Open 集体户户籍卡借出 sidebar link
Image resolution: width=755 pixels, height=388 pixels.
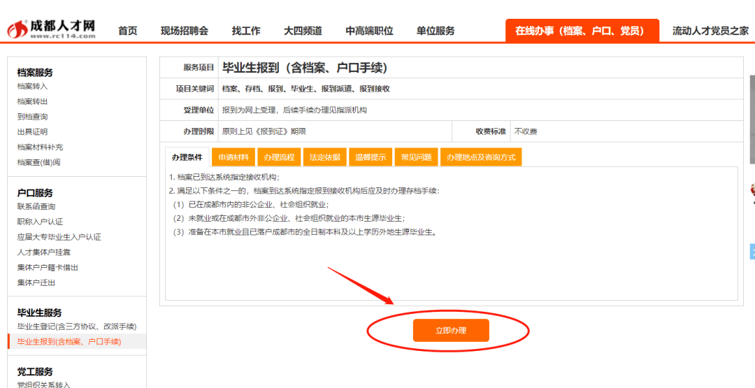(48, 267)
